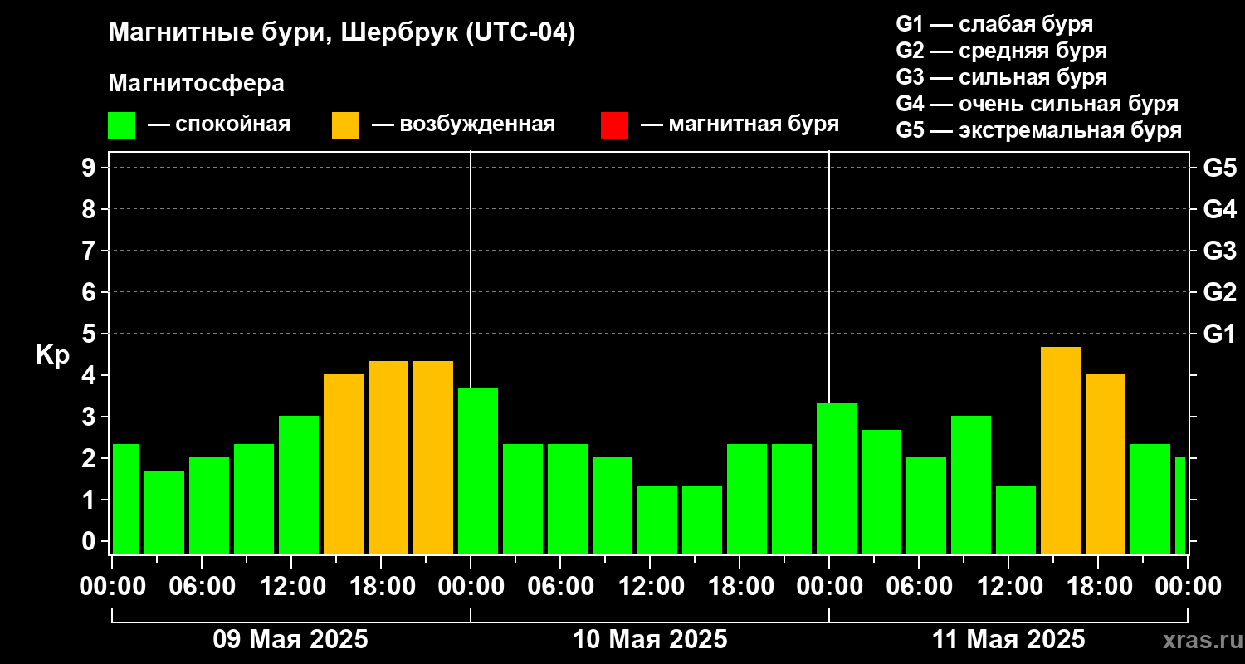Click the G3 marker on right axis

pos(1219,251)
